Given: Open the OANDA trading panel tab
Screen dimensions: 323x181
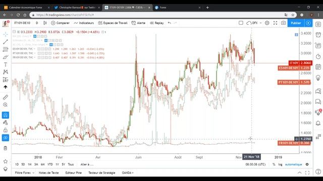Looking at the screenshot, I should [128, 173].
